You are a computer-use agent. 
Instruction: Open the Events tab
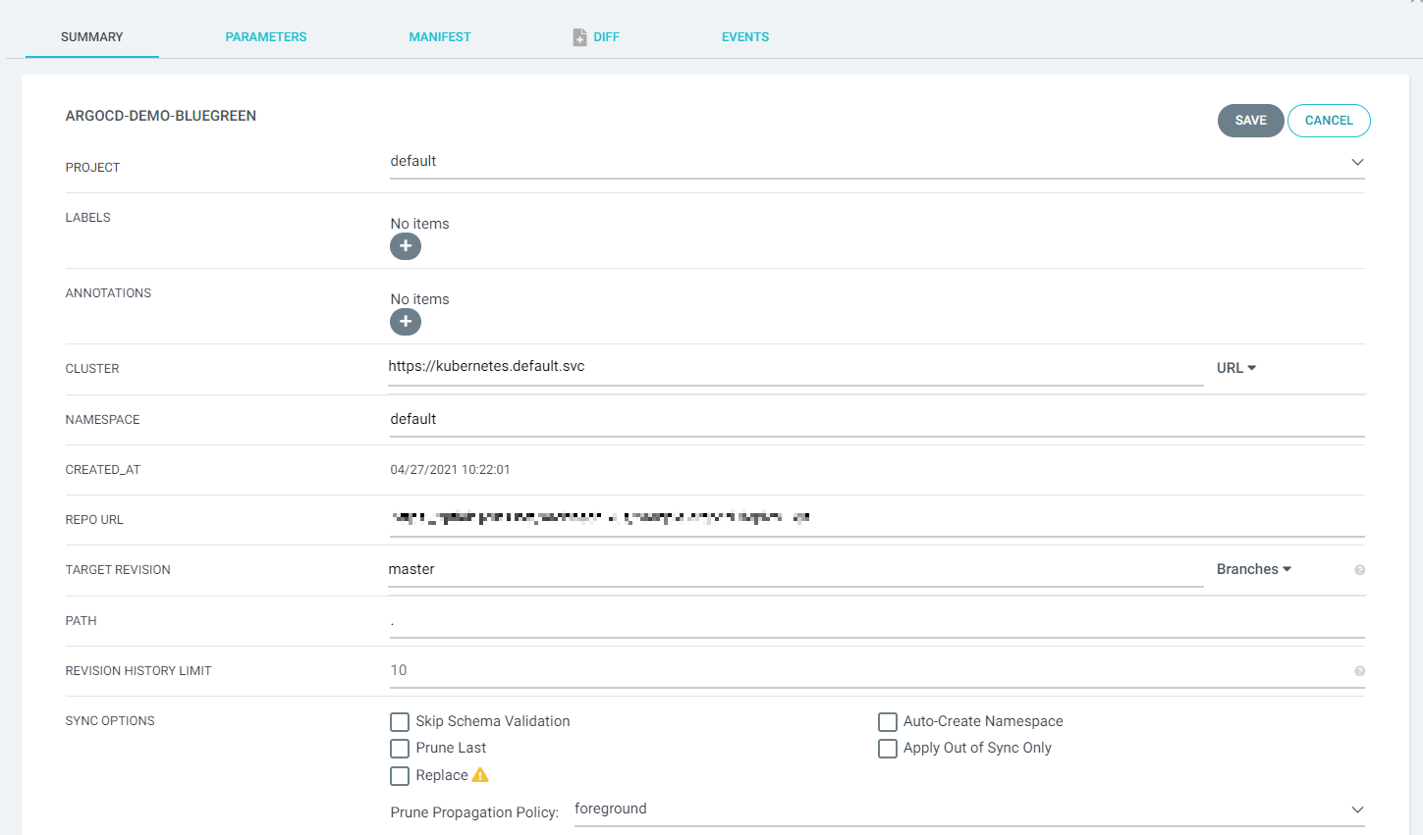745,37
